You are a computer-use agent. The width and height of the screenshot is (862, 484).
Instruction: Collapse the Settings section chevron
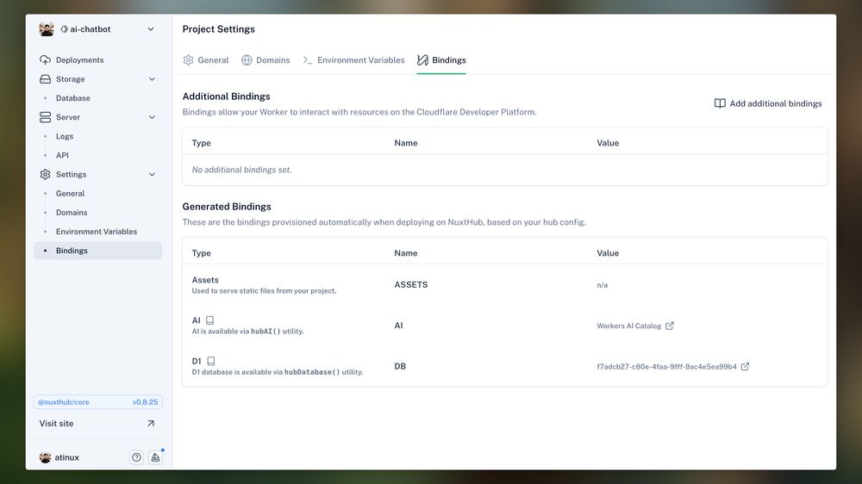click(x=152, y=174)
